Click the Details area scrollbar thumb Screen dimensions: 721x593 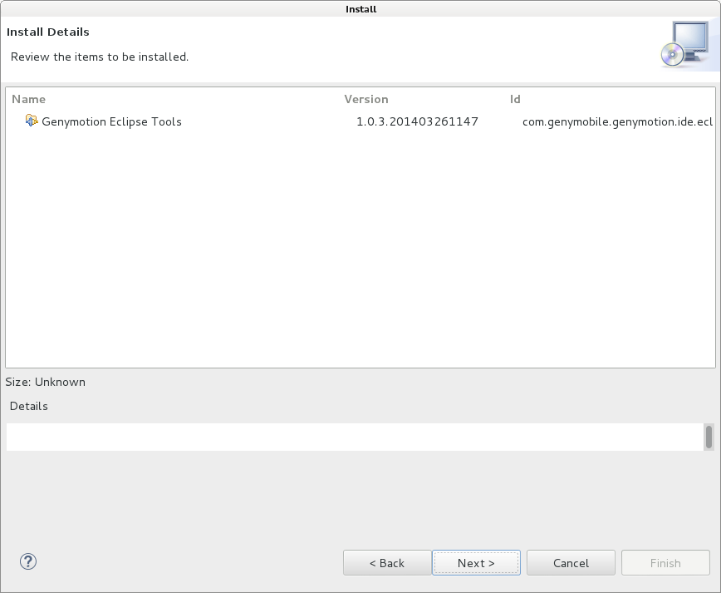[x=709, y=437]
